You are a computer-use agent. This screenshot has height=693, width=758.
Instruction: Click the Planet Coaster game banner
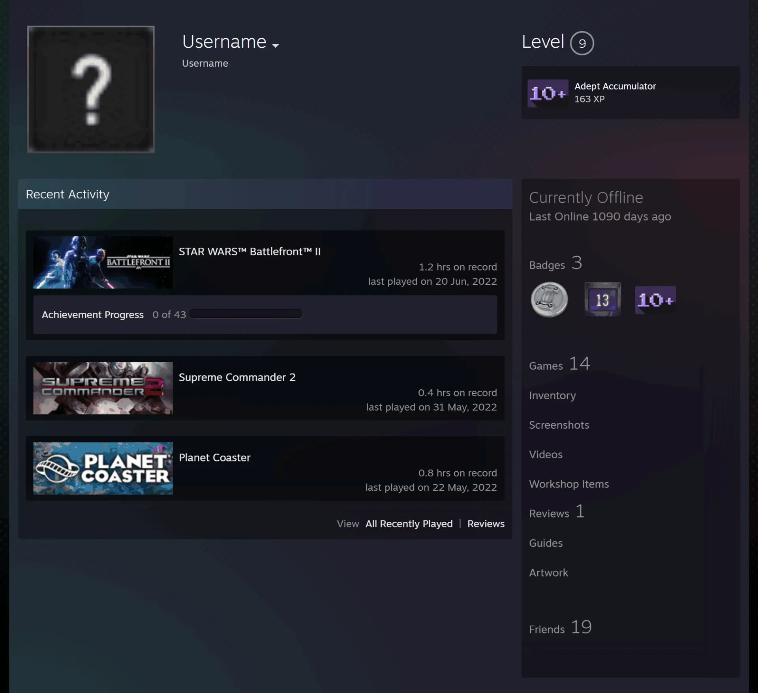pos(103,468)
